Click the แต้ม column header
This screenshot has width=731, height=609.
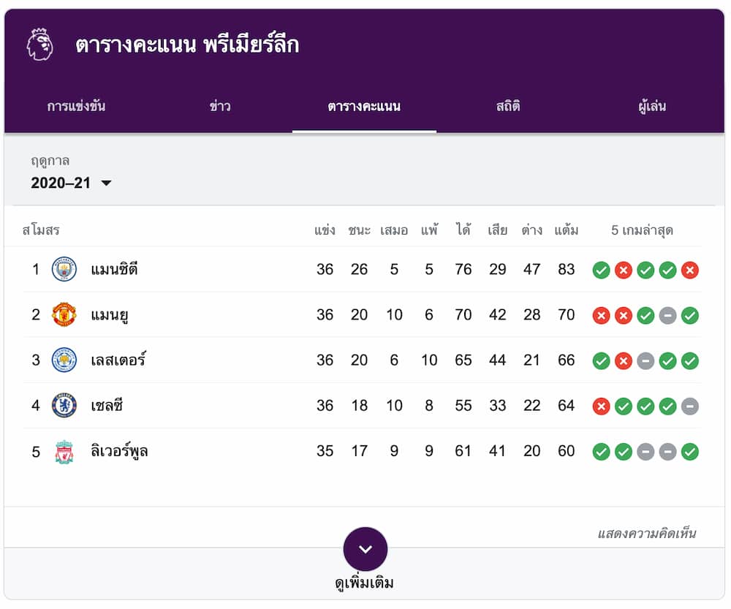coord(567,230)
